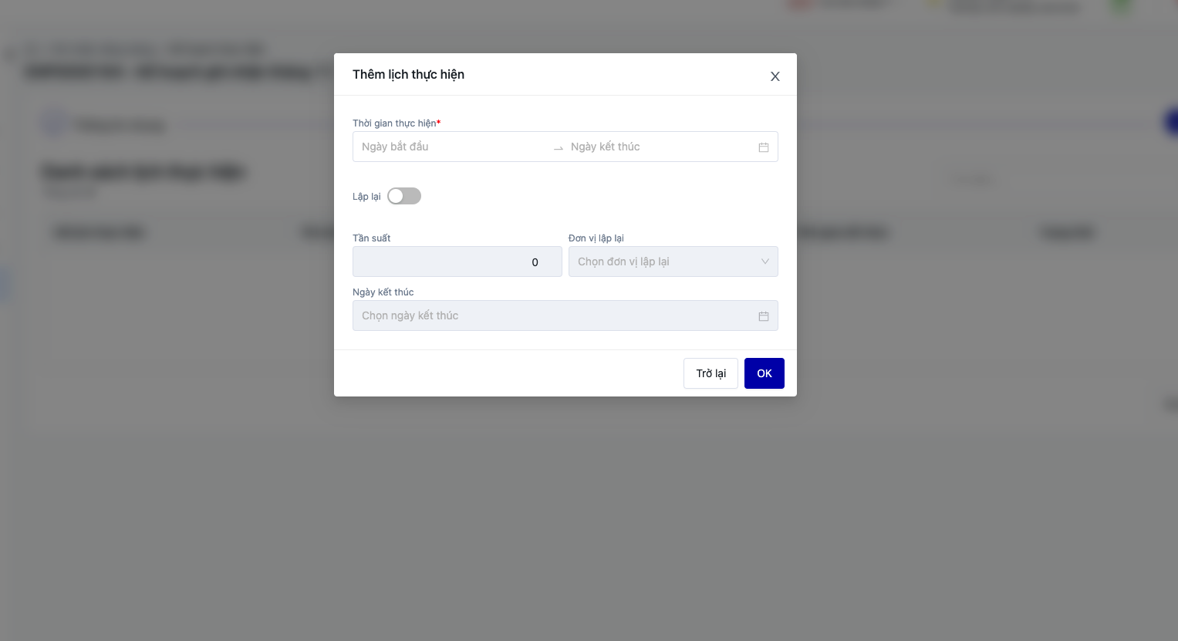This screenshot has width=1178, height=641.
Task: Click the Ngày kết thúc label above the end-date field
Action: coord(383,292)
